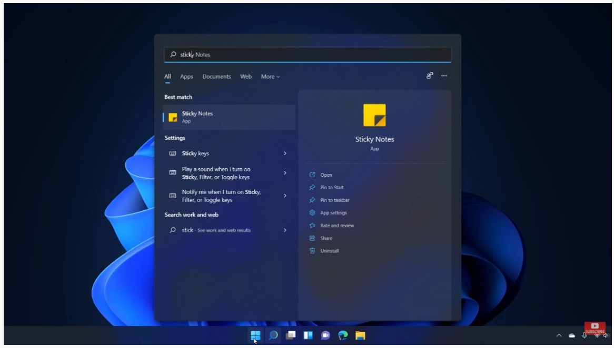614x348 pixels.
Task: Click the Sticky Notes logo in the preview panel
Action: (375, 115)
